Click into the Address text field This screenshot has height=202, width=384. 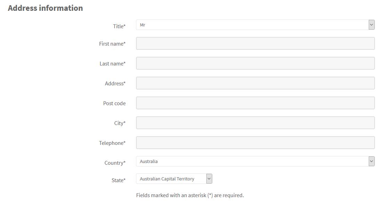pyautogui.click(x=255, y=83)
